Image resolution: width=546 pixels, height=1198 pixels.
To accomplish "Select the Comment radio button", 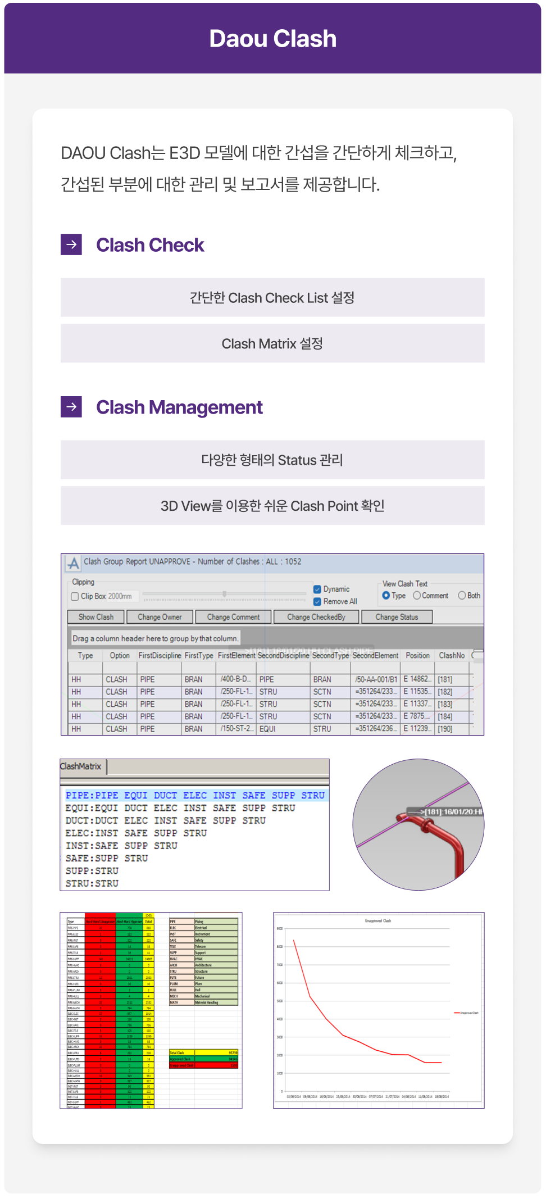I will click(417, 596).
